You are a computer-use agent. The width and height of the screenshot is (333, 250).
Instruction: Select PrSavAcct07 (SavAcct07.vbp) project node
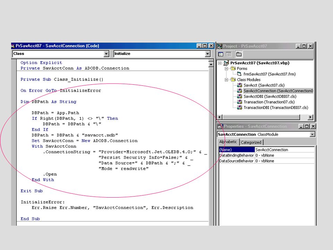point(260,63)
